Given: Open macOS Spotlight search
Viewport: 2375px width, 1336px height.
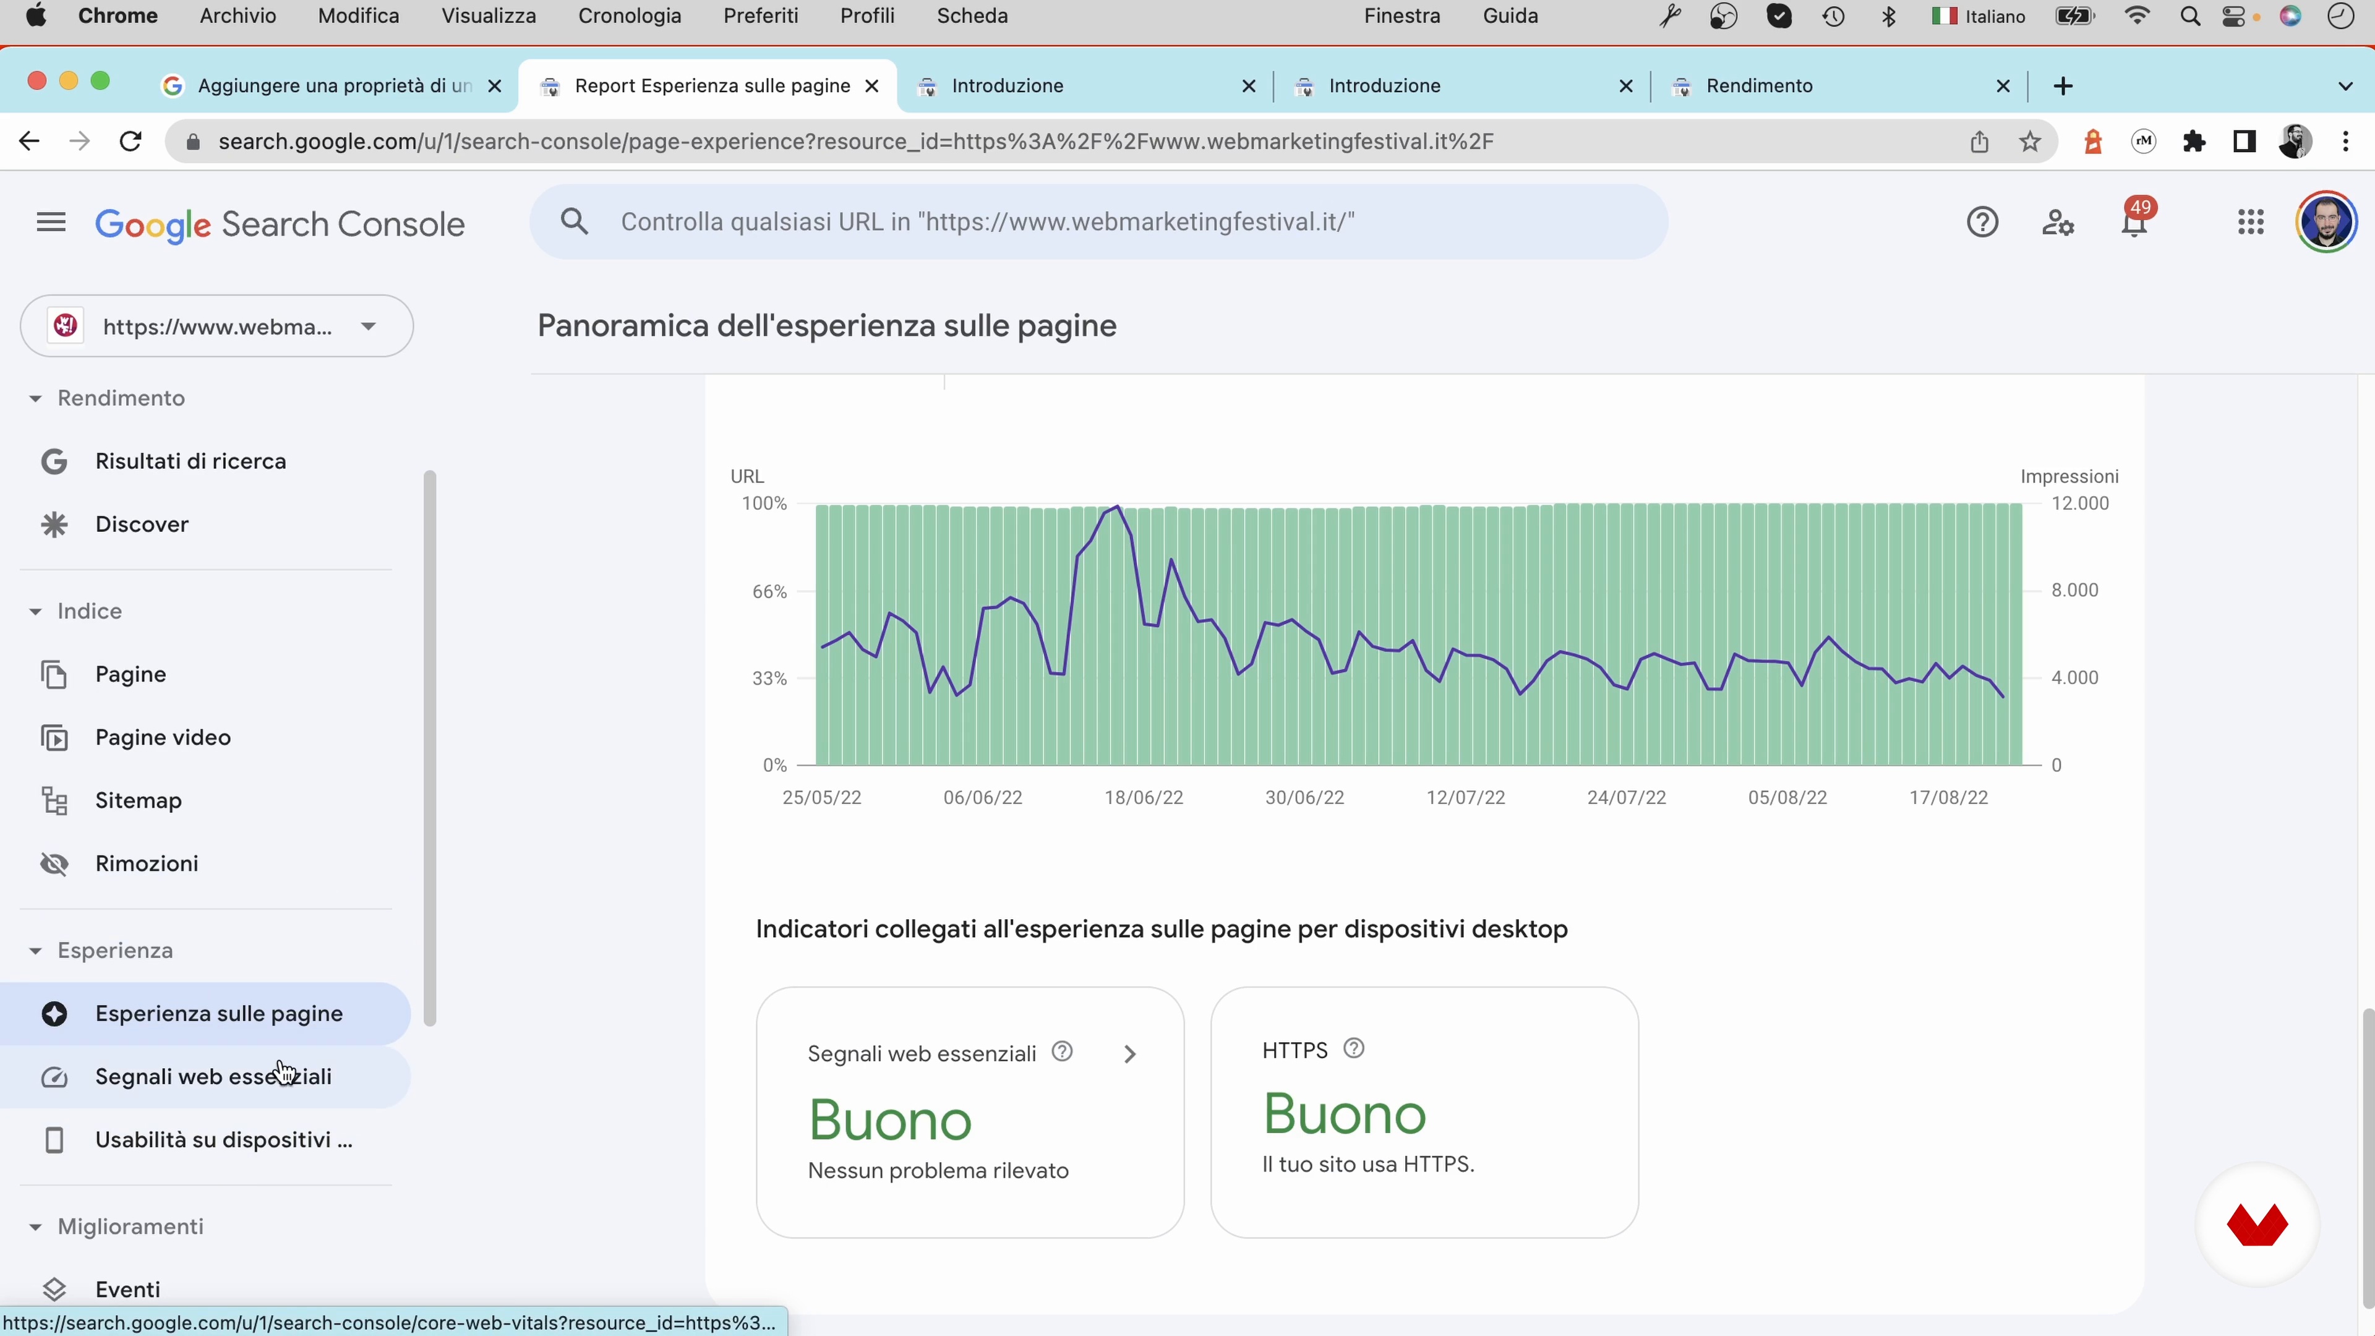Looking at the screenshot, I should [2191, 15].
